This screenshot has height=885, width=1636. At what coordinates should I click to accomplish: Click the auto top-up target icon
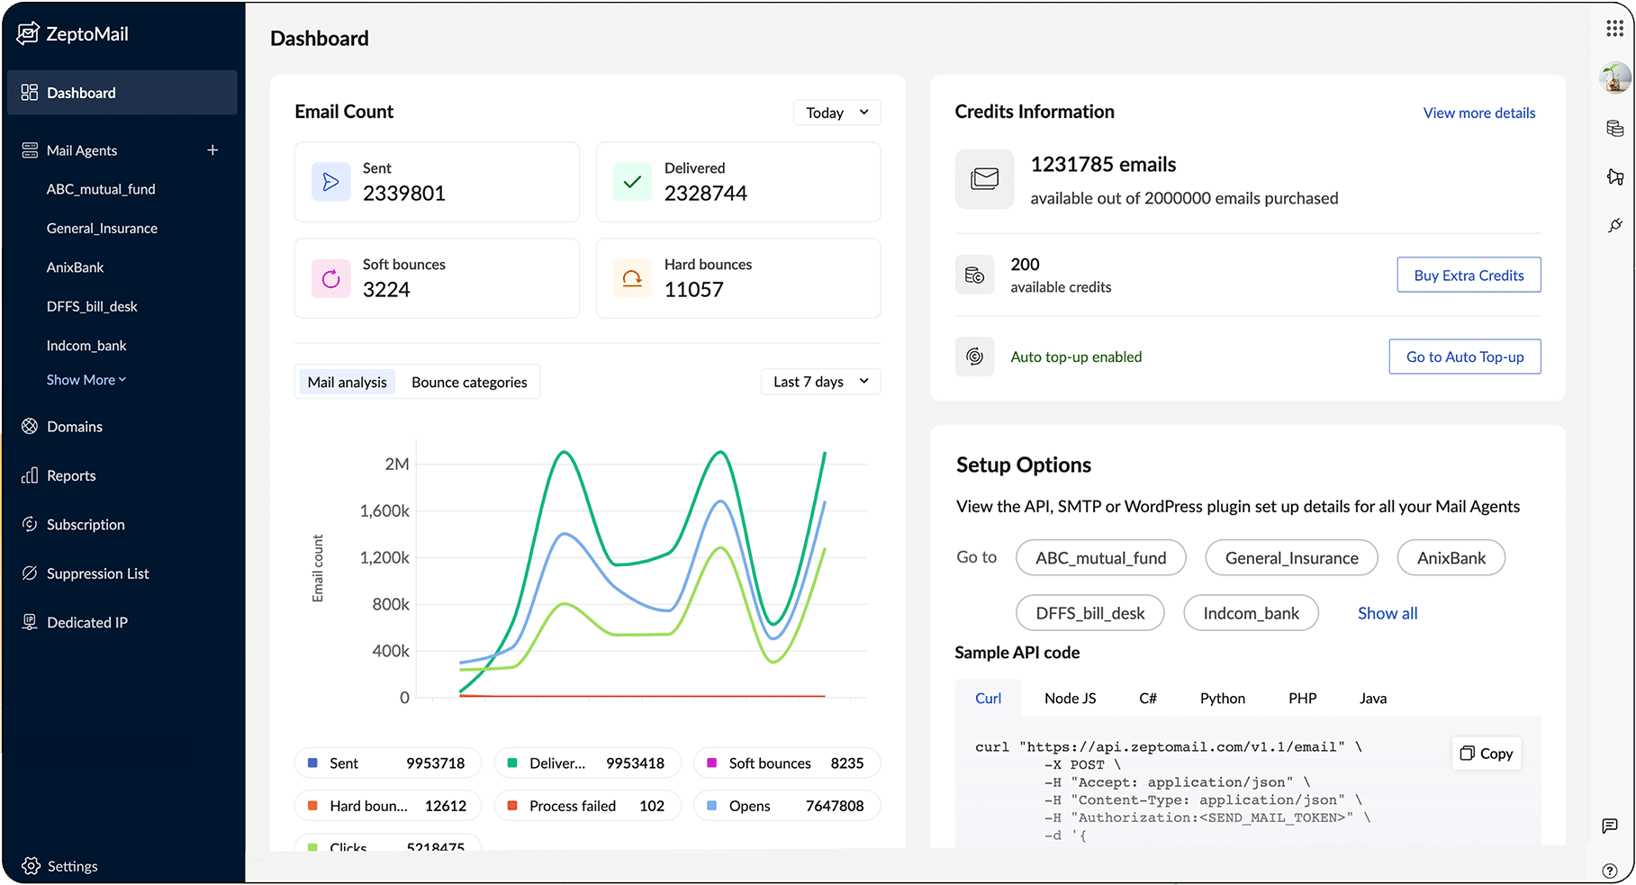pos(974,357)
